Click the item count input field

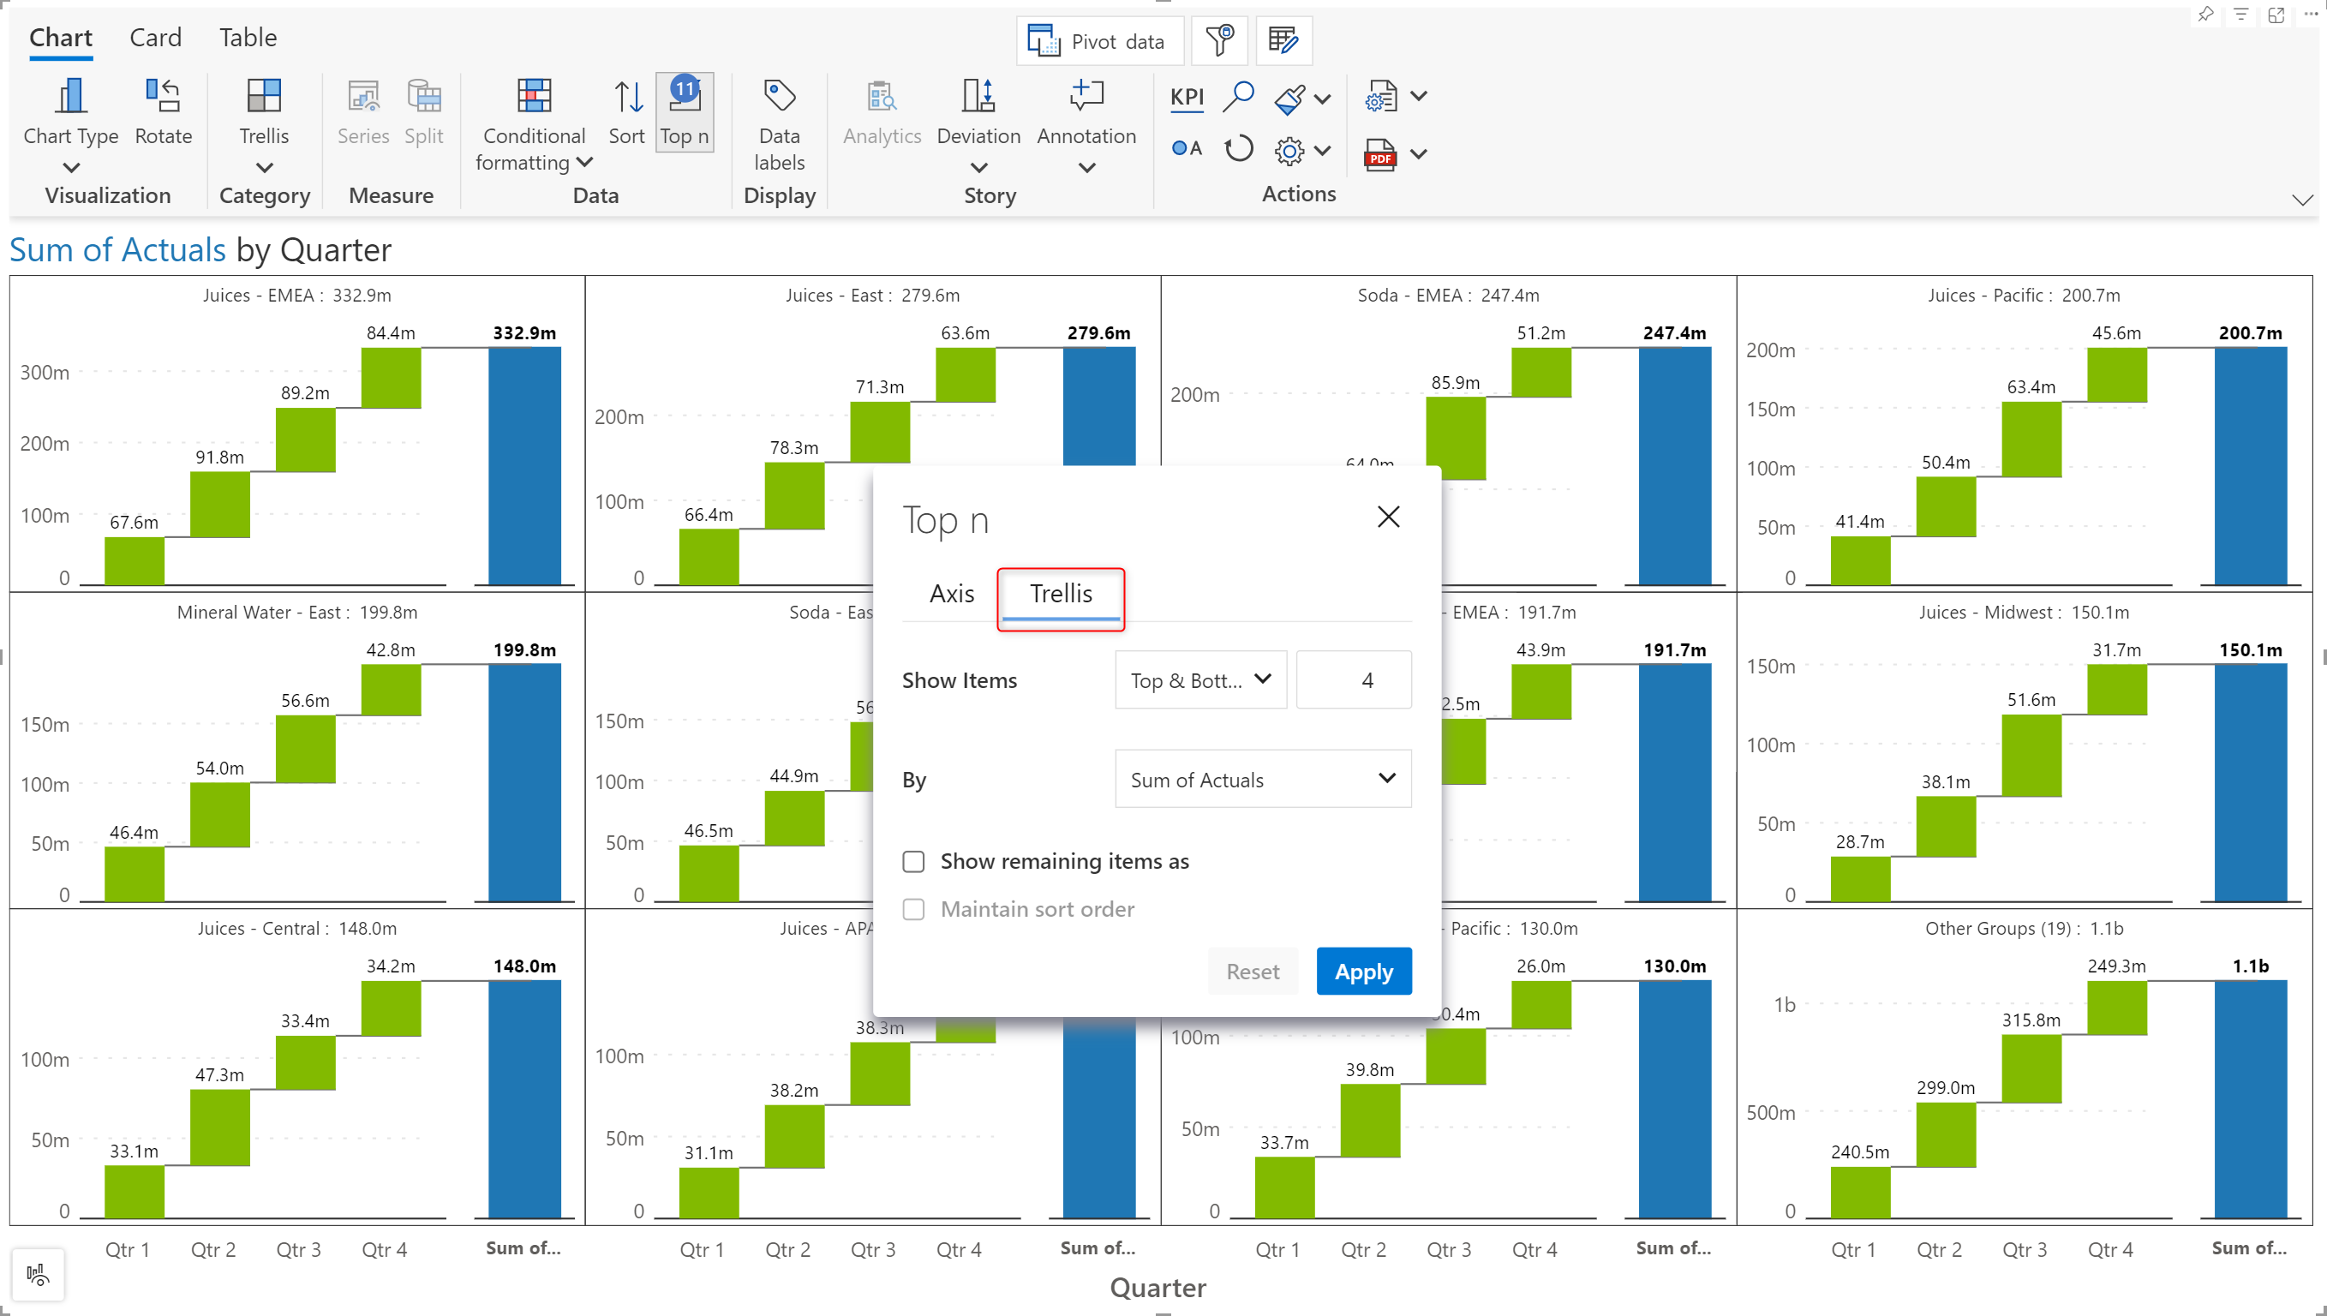pyautogui.click(x=1353, y=680)
